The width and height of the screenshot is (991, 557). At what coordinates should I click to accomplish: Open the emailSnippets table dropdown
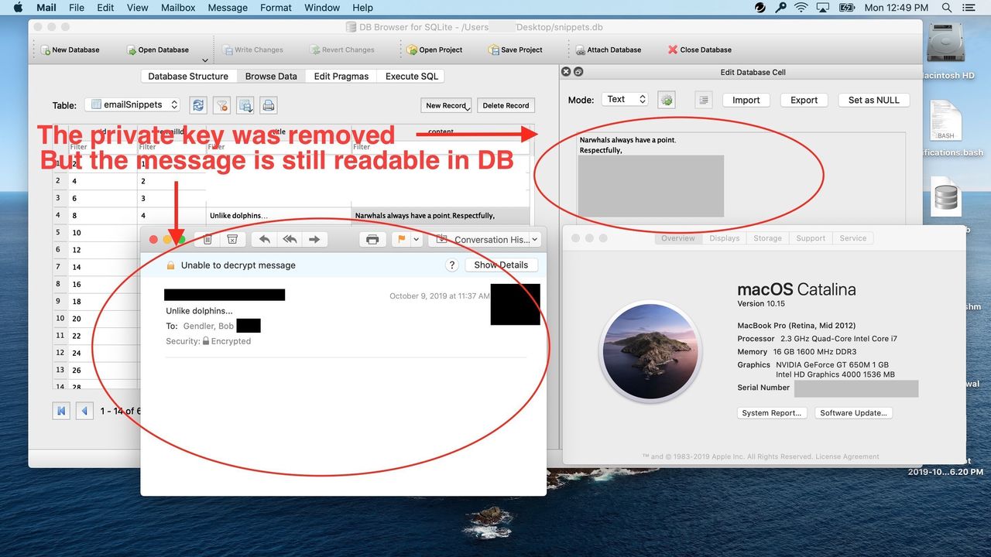click(x=132, y=105)
